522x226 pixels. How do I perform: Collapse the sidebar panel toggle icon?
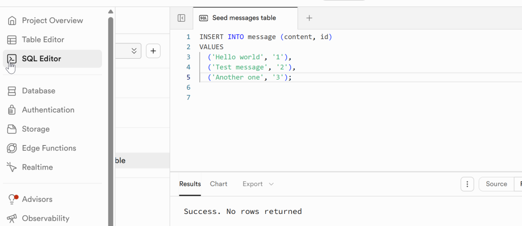click(x=181, y=18)
